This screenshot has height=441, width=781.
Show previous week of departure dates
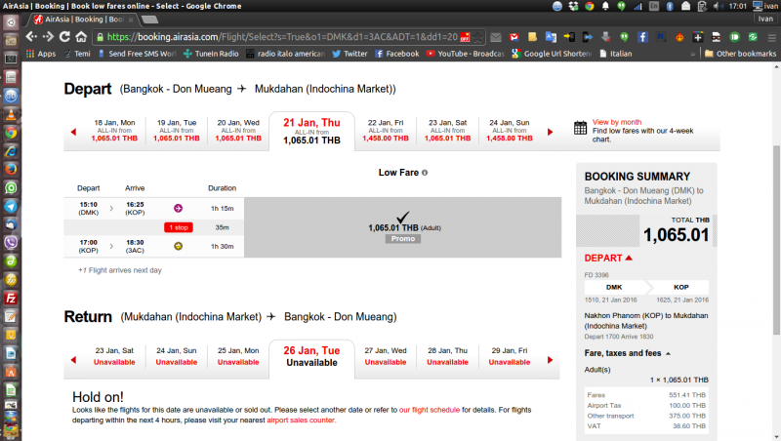coord(74,132)
